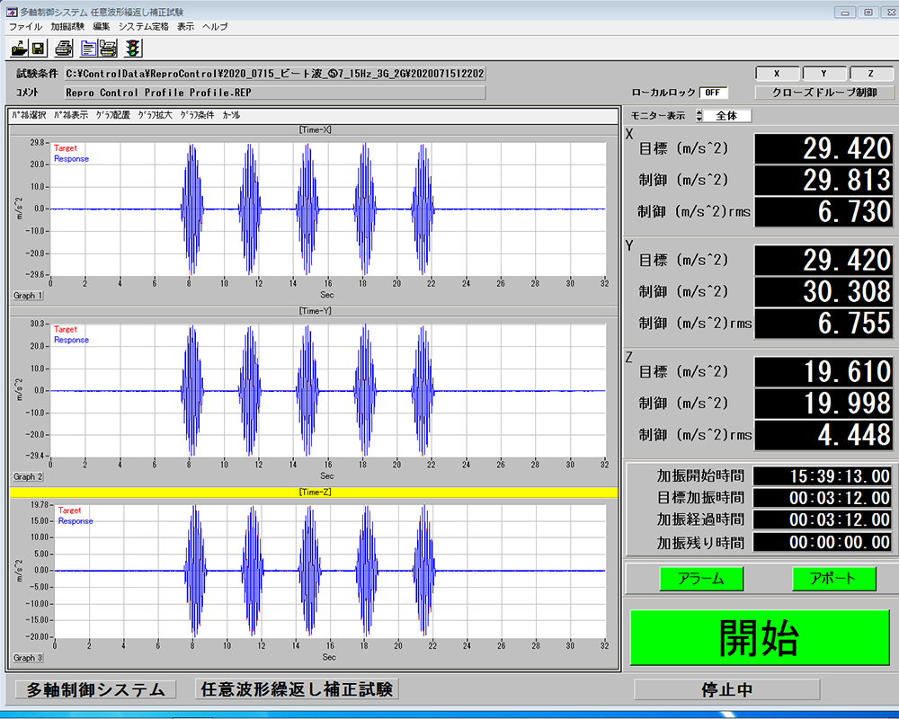
Task: Click the printer icon in toolbar
Action: point(64,49)
